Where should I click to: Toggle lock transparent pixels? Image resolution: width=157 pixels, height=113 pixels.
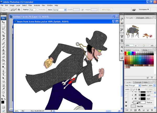[131, 89]
